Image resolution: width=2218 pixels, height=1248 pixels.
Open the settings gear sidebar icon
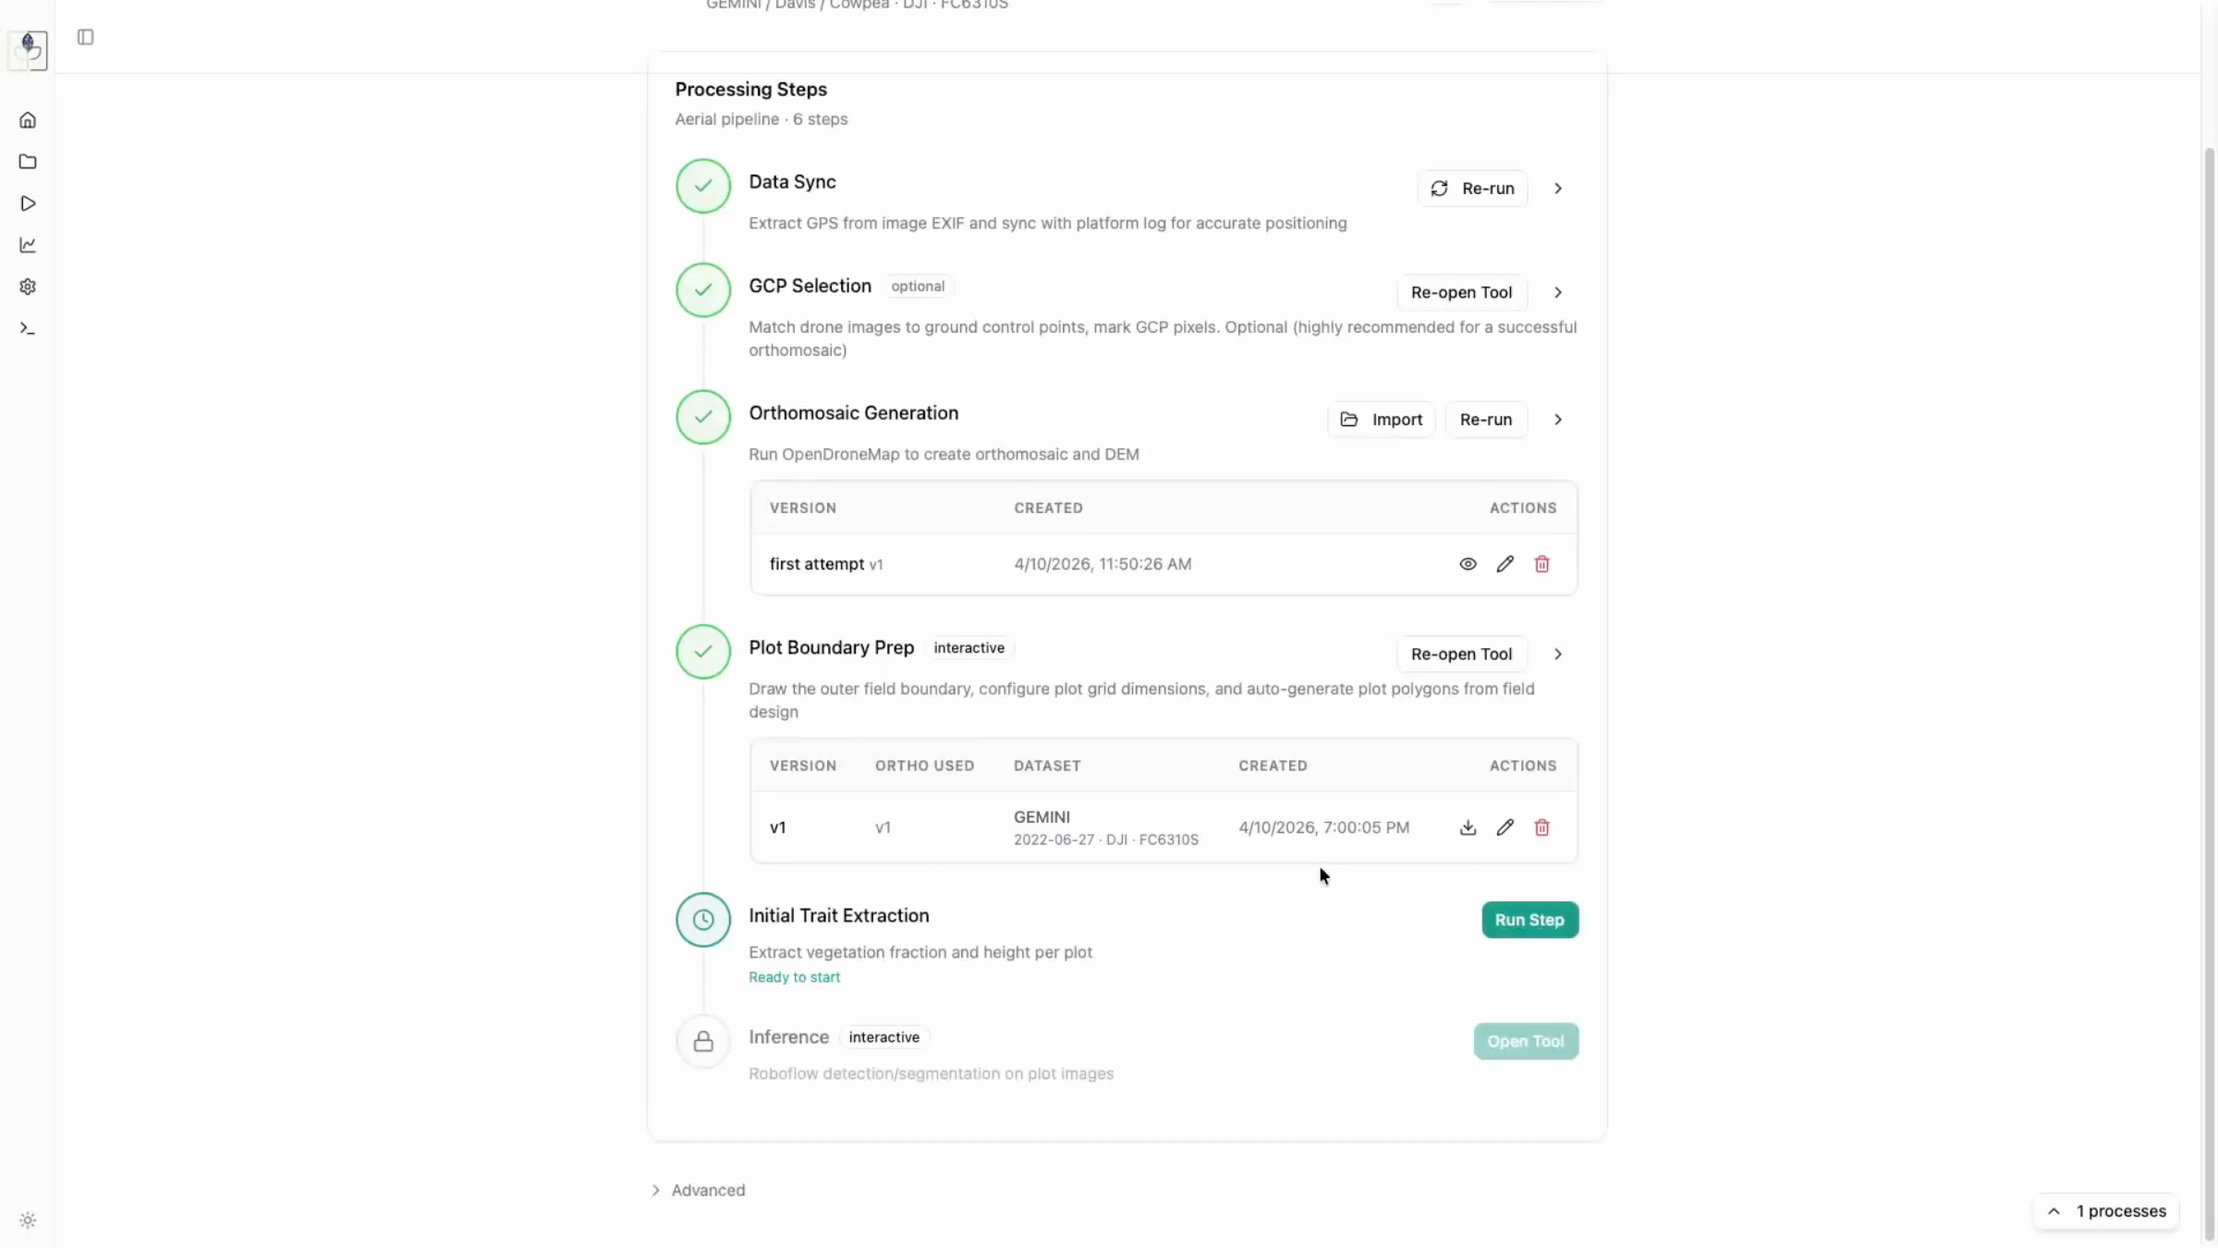(x=28, y=287)
